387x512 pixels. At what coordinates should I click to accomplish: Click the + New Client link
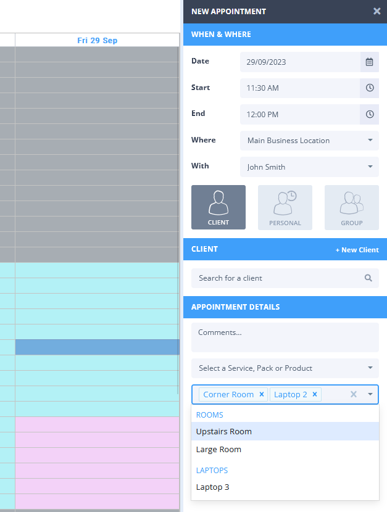pyautogui.click(x=357, y=250)
